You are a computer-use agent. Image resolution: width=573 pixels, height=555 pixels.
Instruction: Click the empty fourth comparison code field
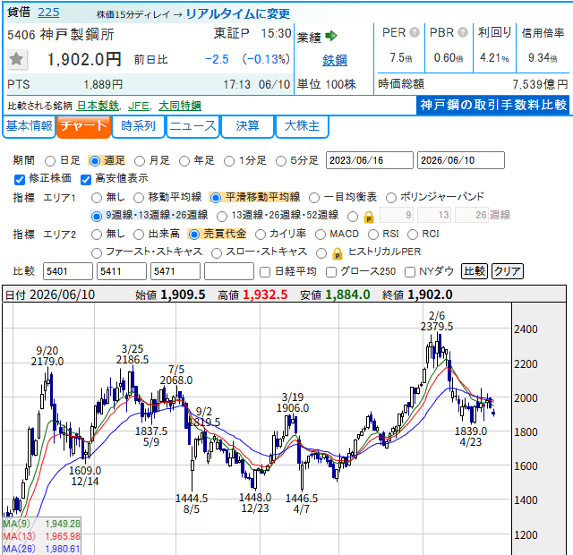point(229,271)
